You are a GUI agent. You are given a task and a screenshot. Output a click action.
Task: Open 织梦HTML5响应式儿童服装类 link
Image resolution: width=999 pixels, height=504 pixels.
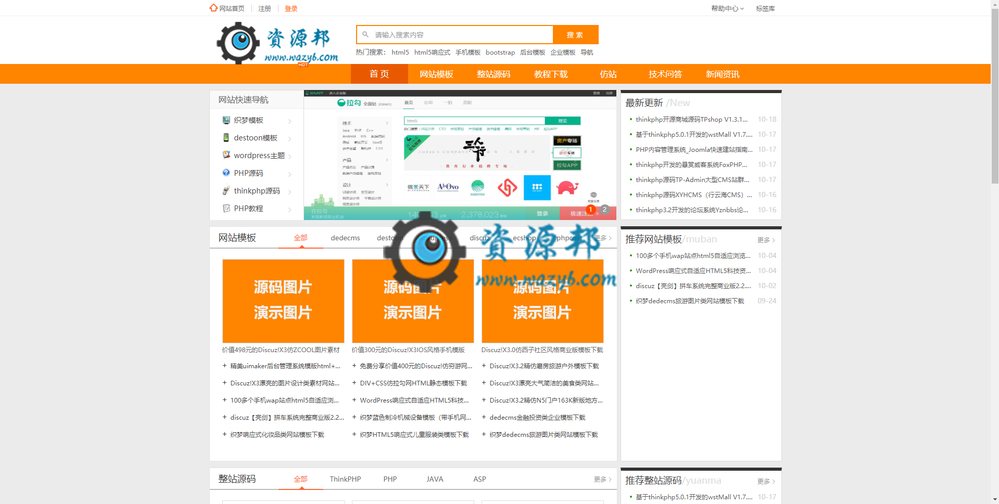(x=414, y=434)
